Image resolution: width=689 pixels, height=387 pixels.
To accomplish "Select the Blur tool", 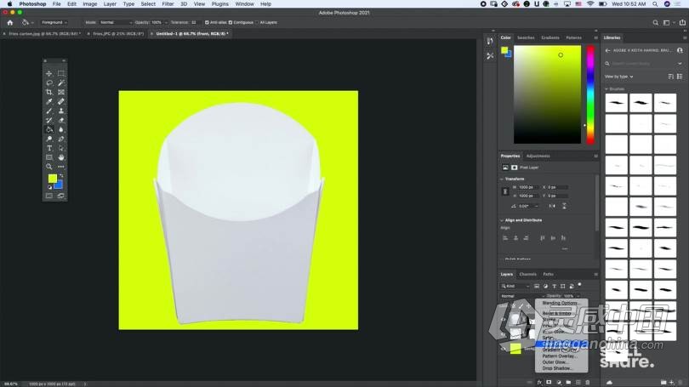I will point(61,129).
